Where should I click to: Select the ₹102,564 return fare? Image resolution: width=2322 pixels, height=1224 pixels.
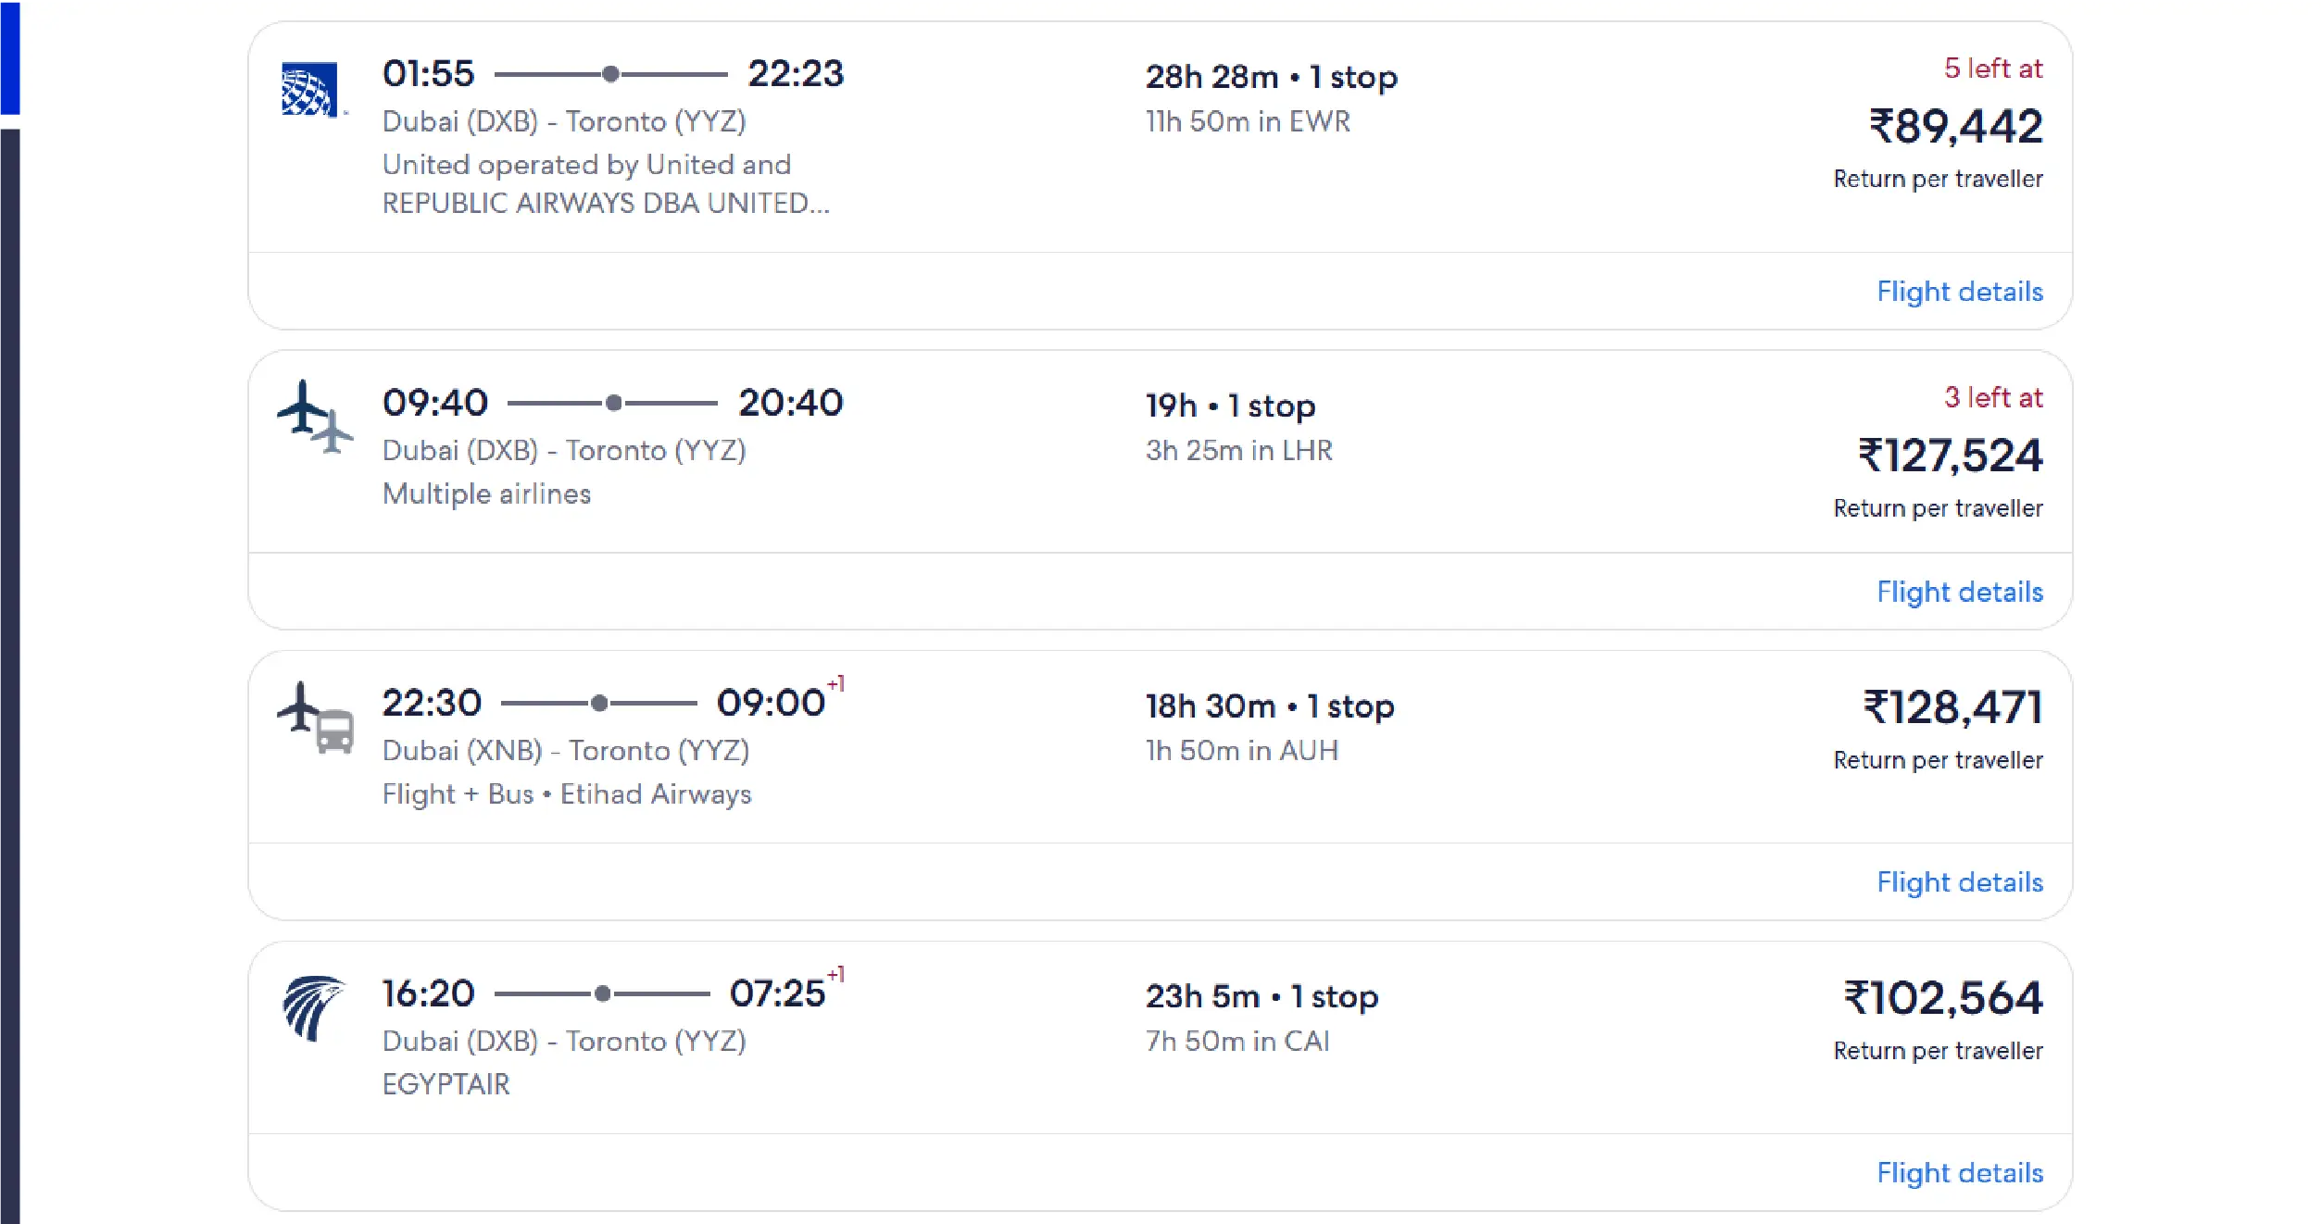coord(1942,998)
